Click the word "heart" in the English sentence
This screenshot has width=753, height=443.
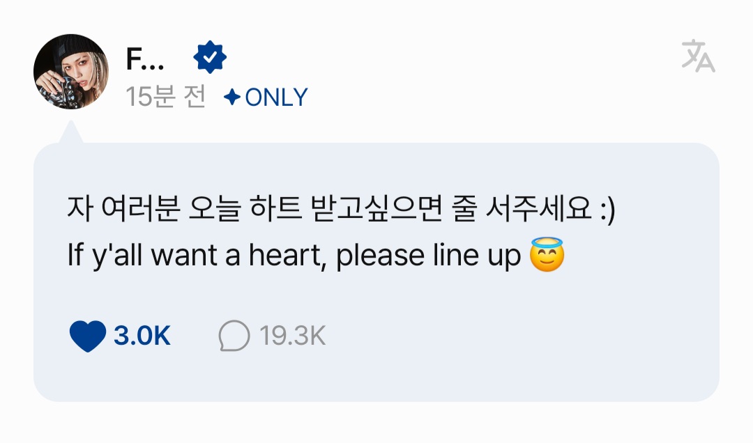[x=284, y=255]
